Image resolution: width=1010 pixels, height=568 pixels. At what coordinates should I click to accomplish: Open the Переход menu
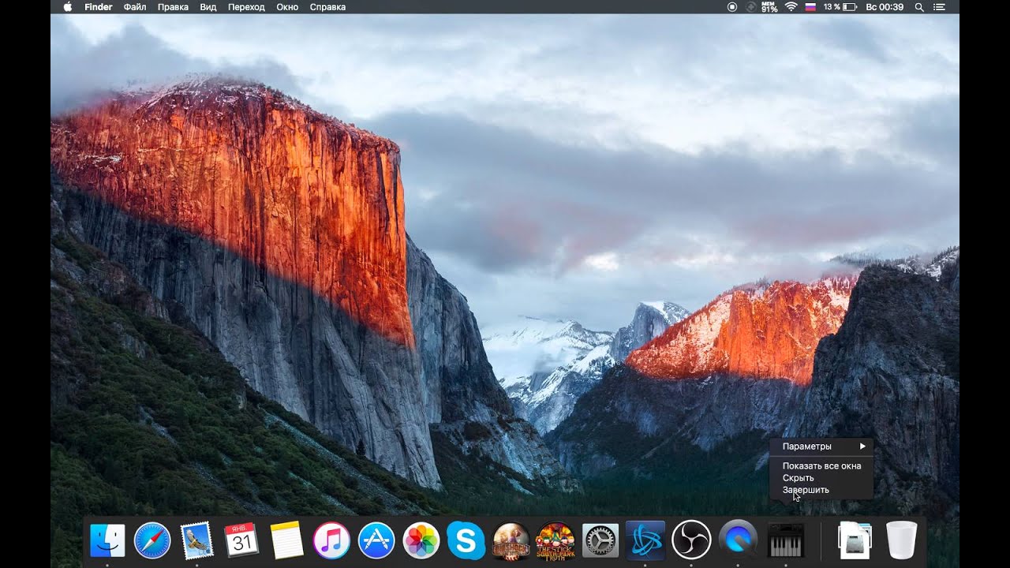click(246, 6)
